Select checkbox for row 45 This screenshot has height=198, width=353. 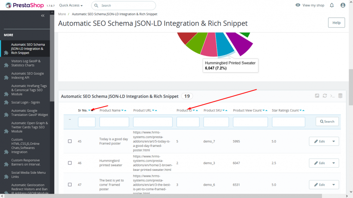coord(70,141)
